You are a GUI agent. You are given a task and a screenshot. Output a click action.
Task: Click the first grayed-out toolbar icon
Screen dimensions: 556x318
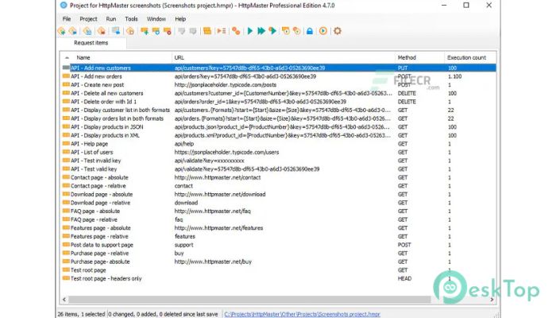pyautogui.click(x=182, y=31)
